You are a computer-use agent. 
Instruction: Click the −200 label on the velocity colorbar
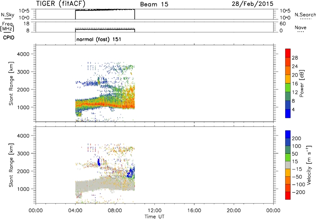[299, 192]
